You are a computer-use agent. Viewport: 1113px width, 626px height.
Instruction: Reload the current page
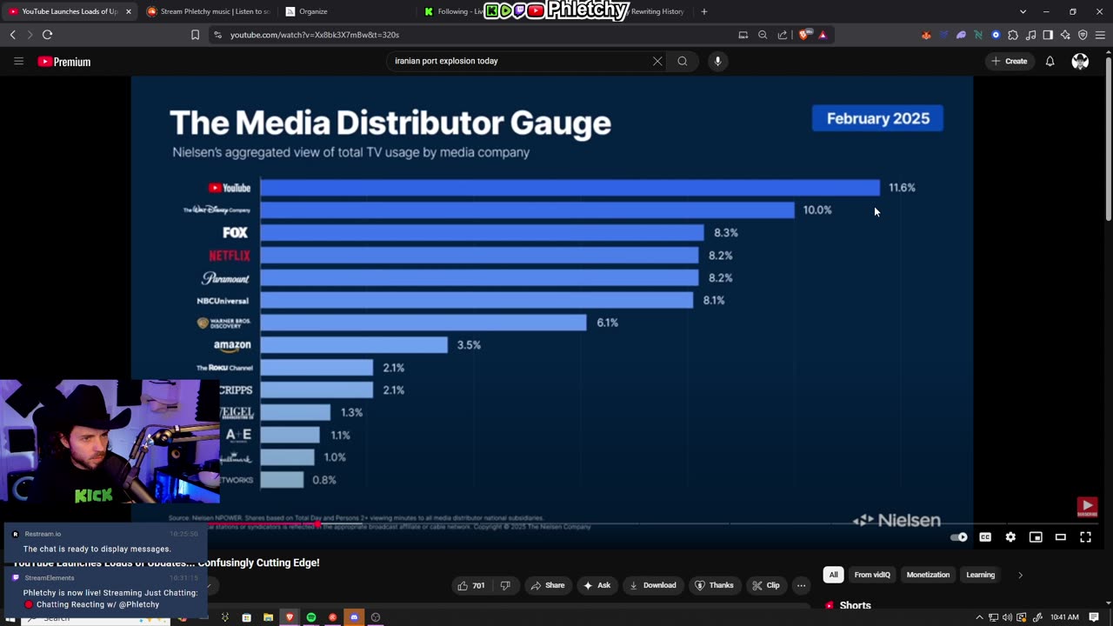47,35
